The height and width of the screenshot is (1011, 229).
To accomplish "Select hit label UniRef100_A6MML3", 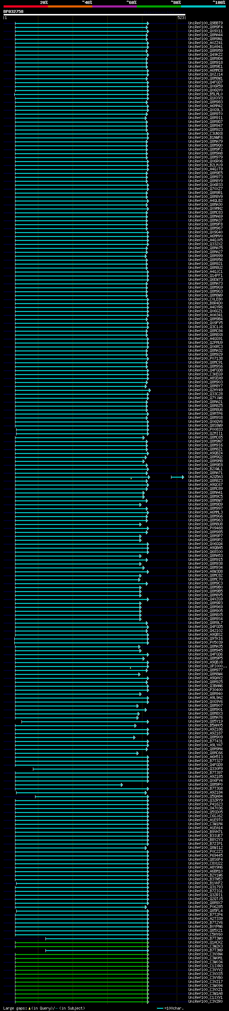I will tap(205, 512).
